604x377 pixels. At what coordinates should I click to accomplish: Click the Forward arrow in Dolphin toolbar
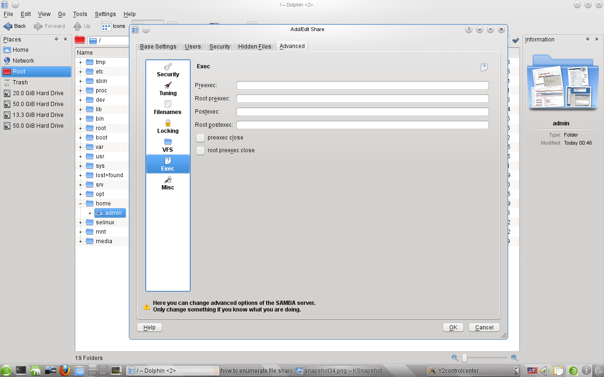tap(50, 26)
